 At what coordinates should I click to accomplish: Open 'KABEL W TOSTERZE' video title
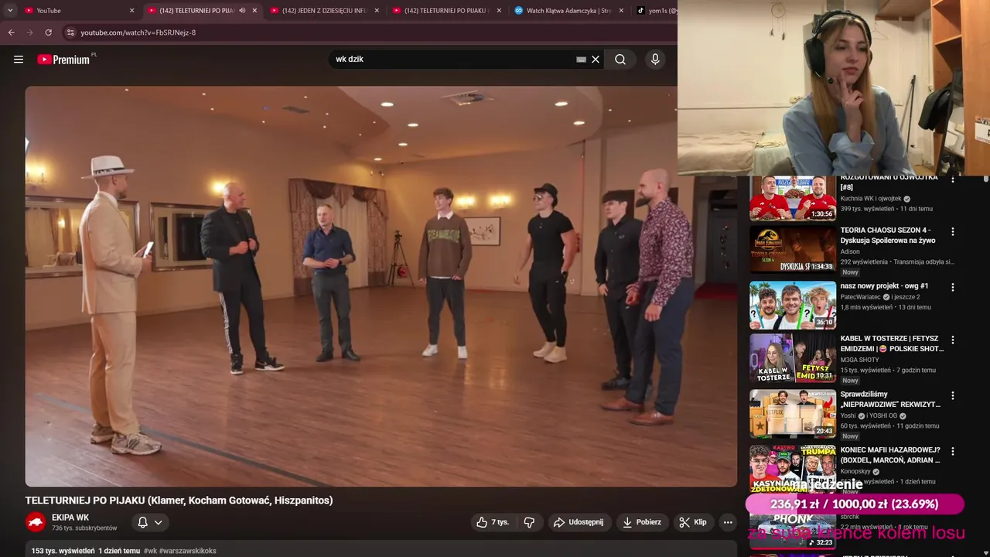point(892,343)
